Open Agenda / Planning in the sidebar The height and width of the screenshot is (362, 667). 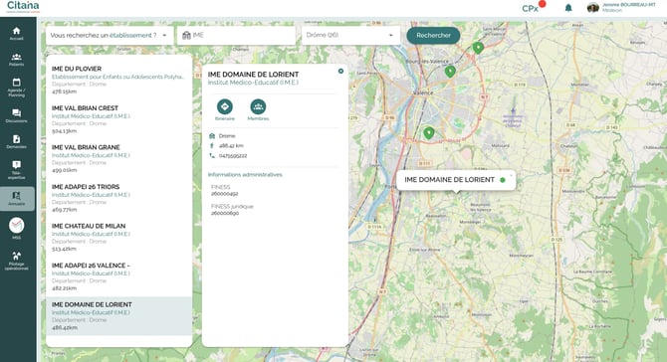tap(16, 88)
